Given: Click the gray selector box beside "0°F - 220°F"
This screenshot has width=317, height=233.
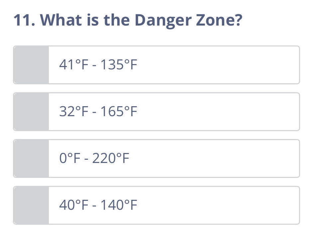Looking at the screenshot, I should [x=31, y=158].
